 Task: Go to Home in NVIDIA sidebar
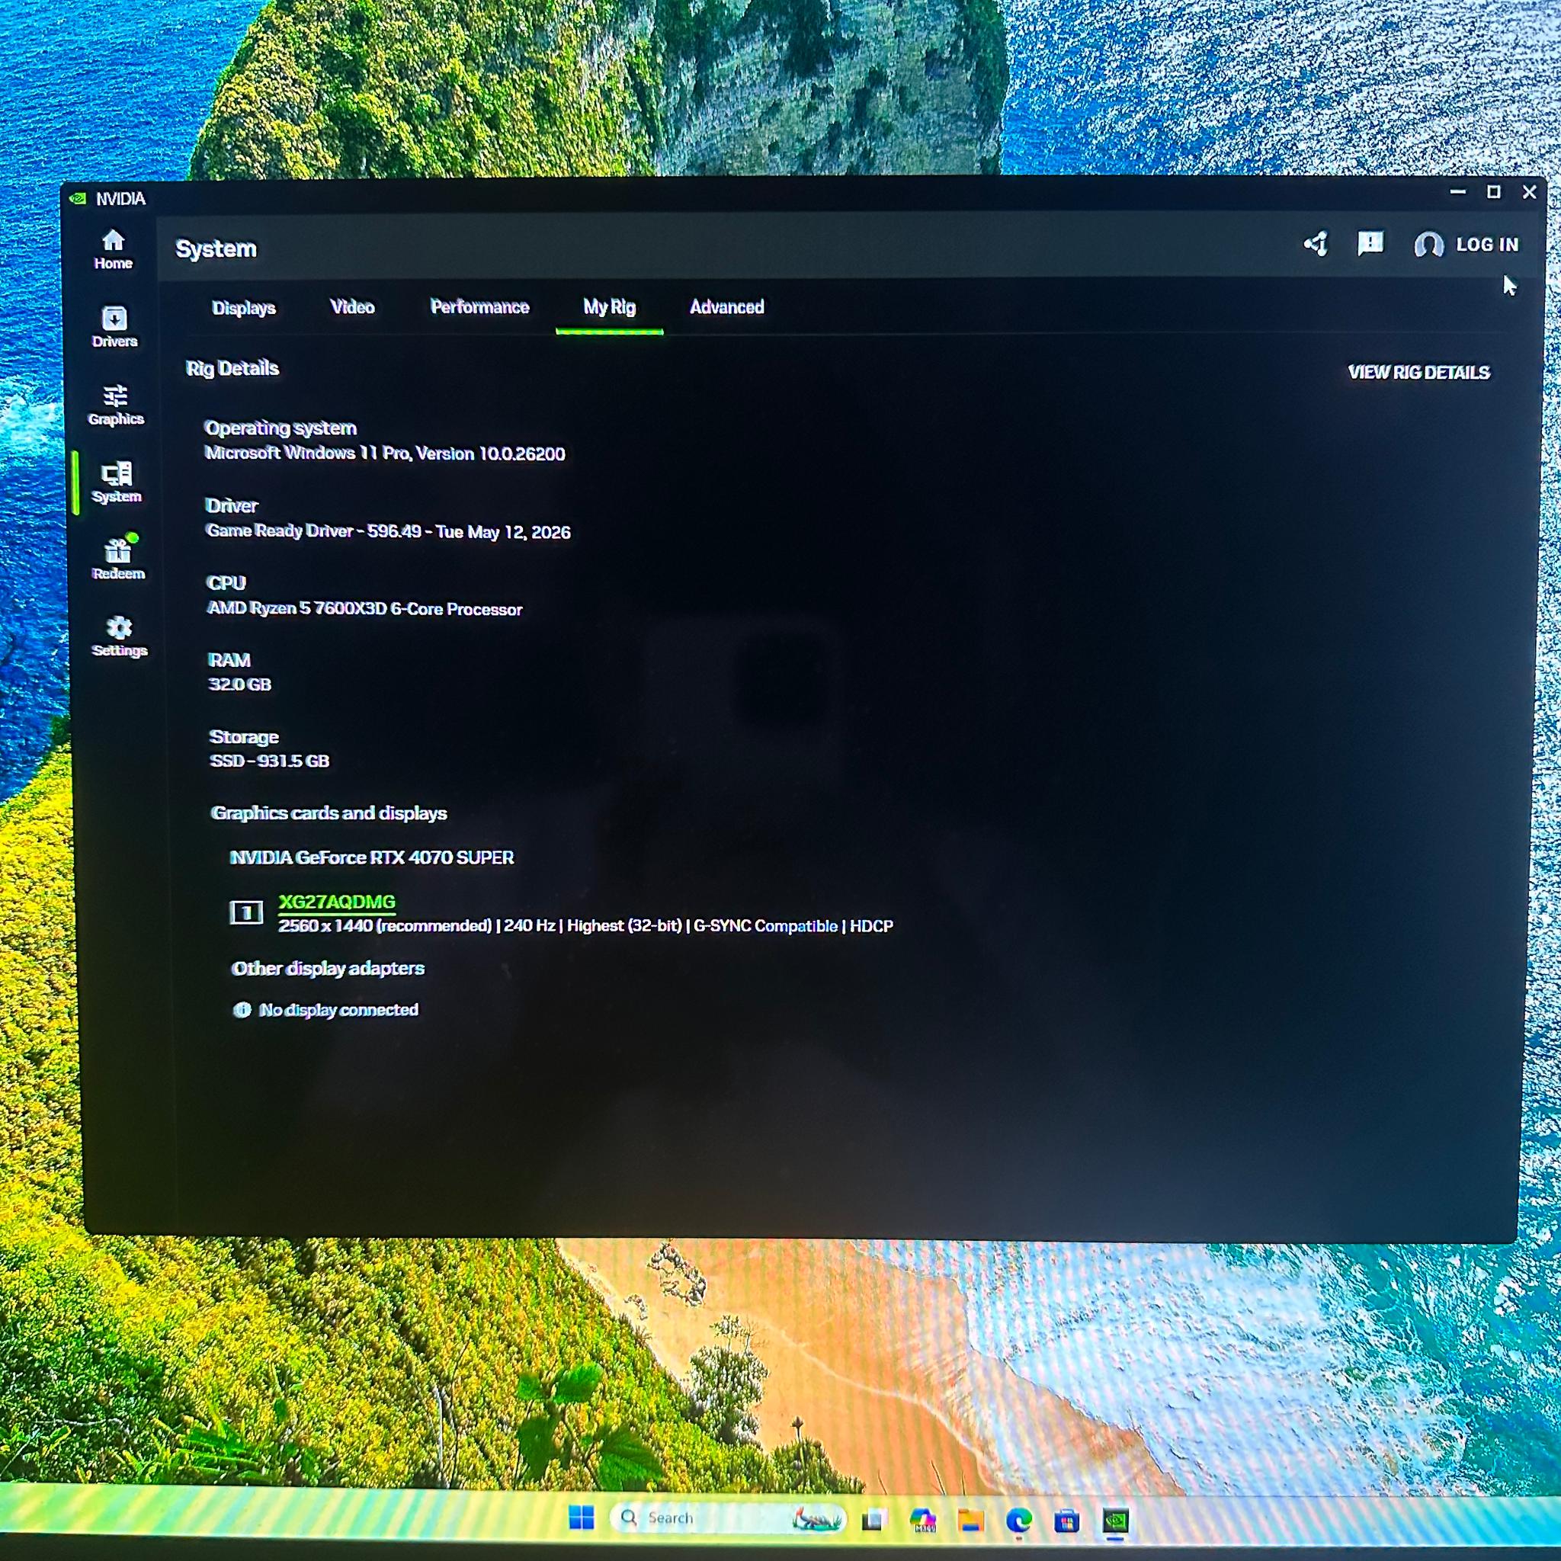113,248
